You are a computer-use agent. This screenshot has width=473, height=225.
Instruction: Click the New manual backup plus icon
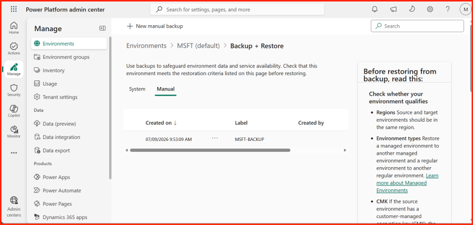click(x=130, y=26)
